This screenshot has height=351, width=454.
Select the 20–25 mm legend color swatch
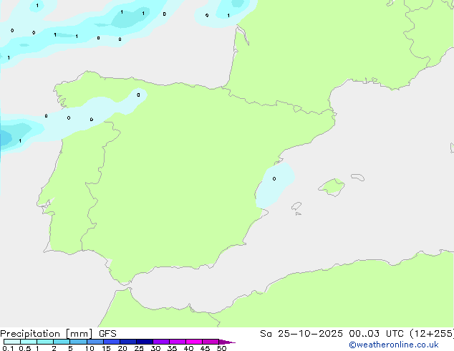[x=128, y=342]
